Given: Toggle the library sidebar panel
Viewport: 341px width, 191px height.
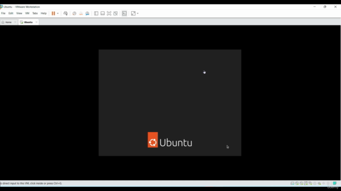Looking at the screenshot, I should pos(96,13).
